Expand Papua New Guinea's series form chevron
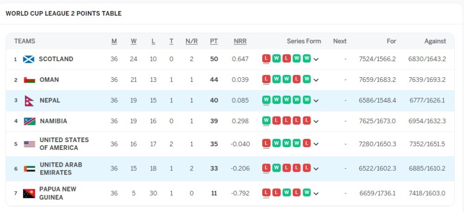The width and height of the screenshot is (464, 212). pos(316,193)
